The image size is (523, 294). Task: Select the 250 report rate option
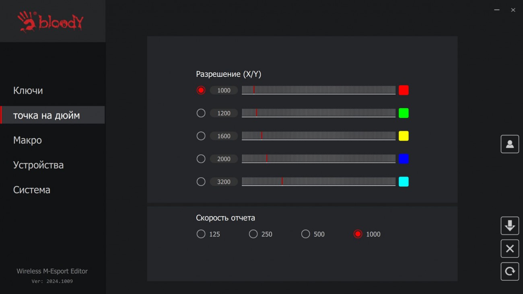(x=253, y=234)
